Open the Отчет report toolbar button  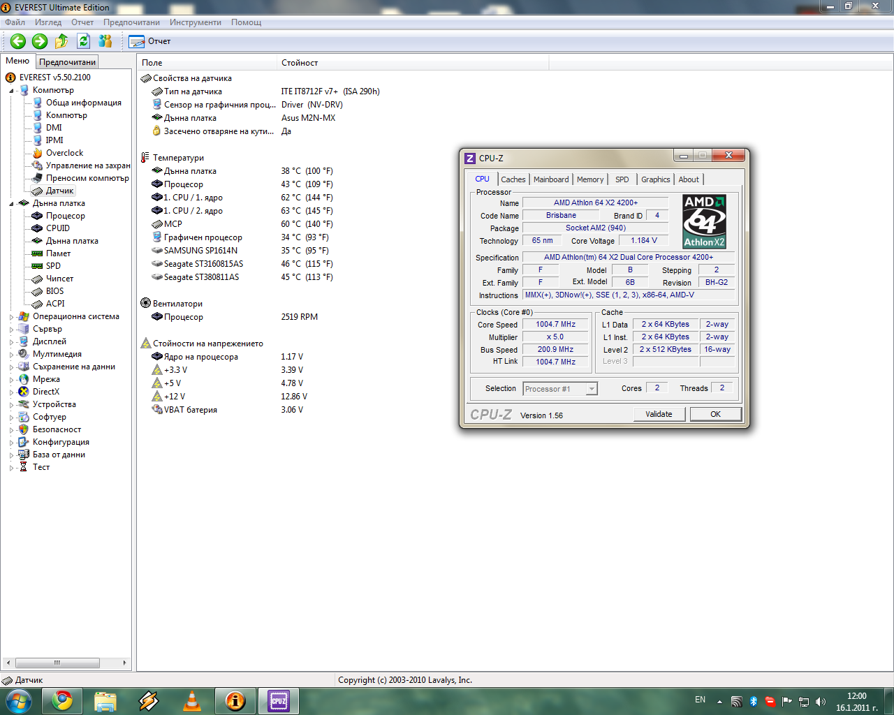149,41
